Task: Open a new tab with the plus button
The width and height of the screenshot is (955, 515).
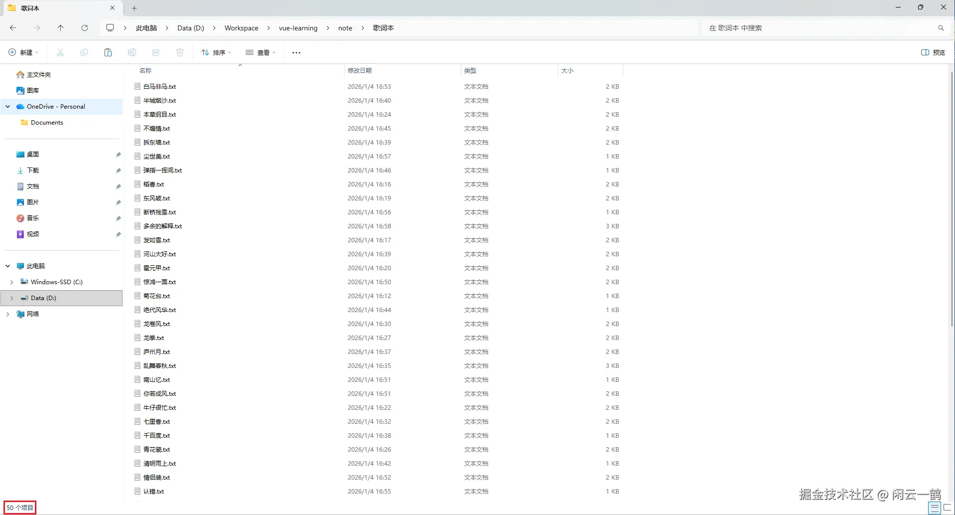Action: tap(135, 8)
